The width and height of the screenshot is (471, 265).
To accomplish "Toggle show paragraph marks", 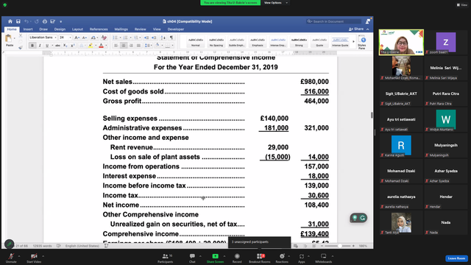I will coord(171,38).
